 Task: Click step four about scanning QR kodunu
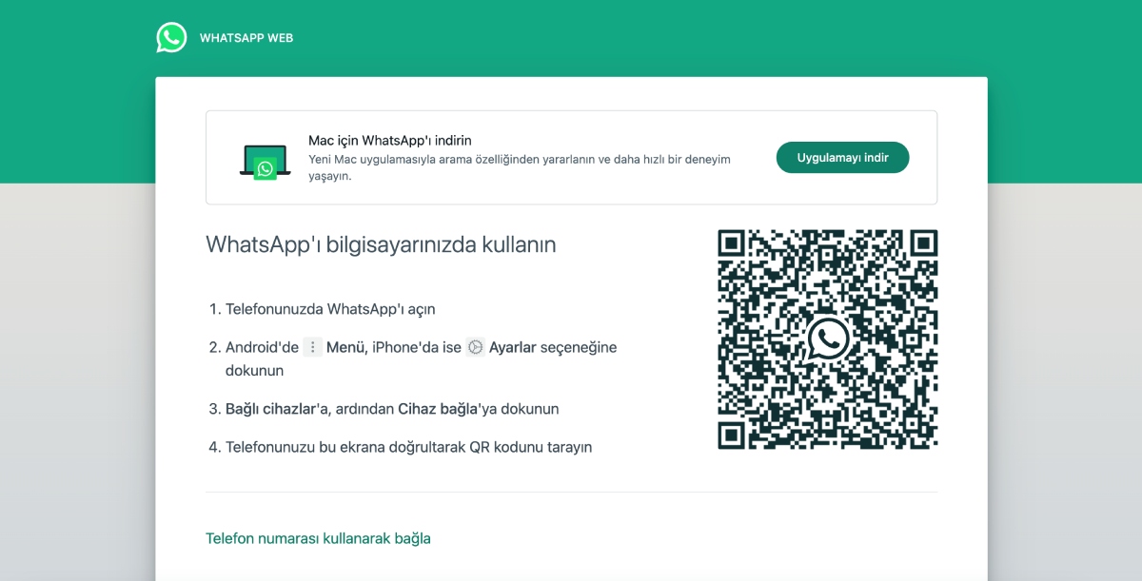(409, 447)
